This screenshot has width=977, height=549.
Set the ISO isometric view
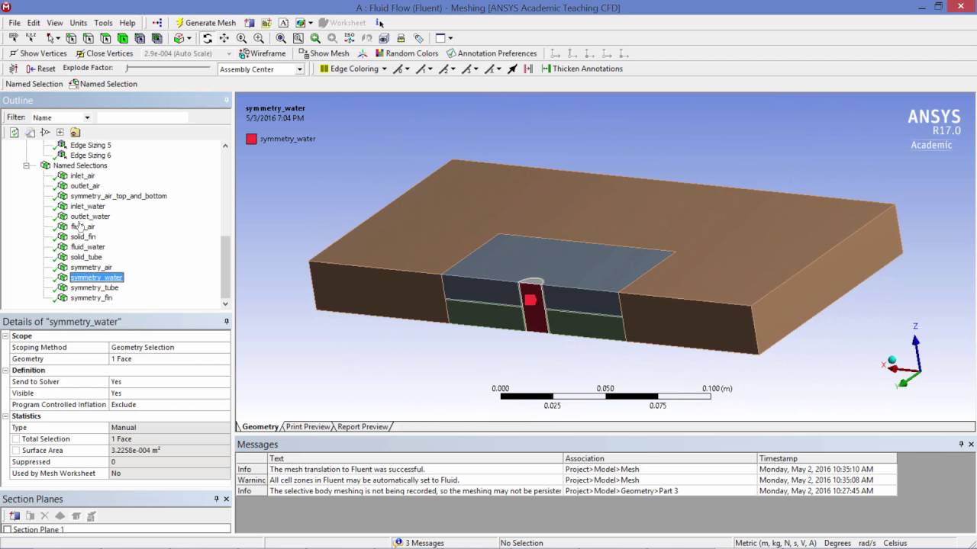pos(349,38)
